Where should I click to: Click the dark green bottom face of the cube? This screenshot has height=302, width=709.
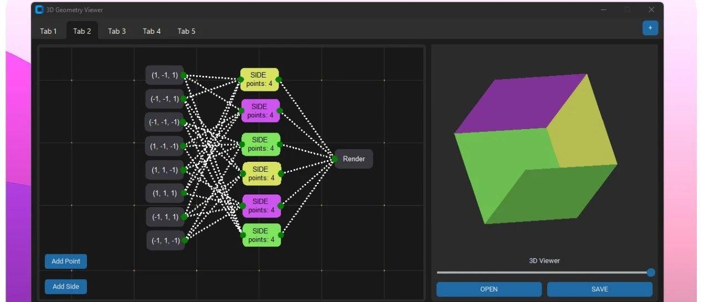(551, 194)
